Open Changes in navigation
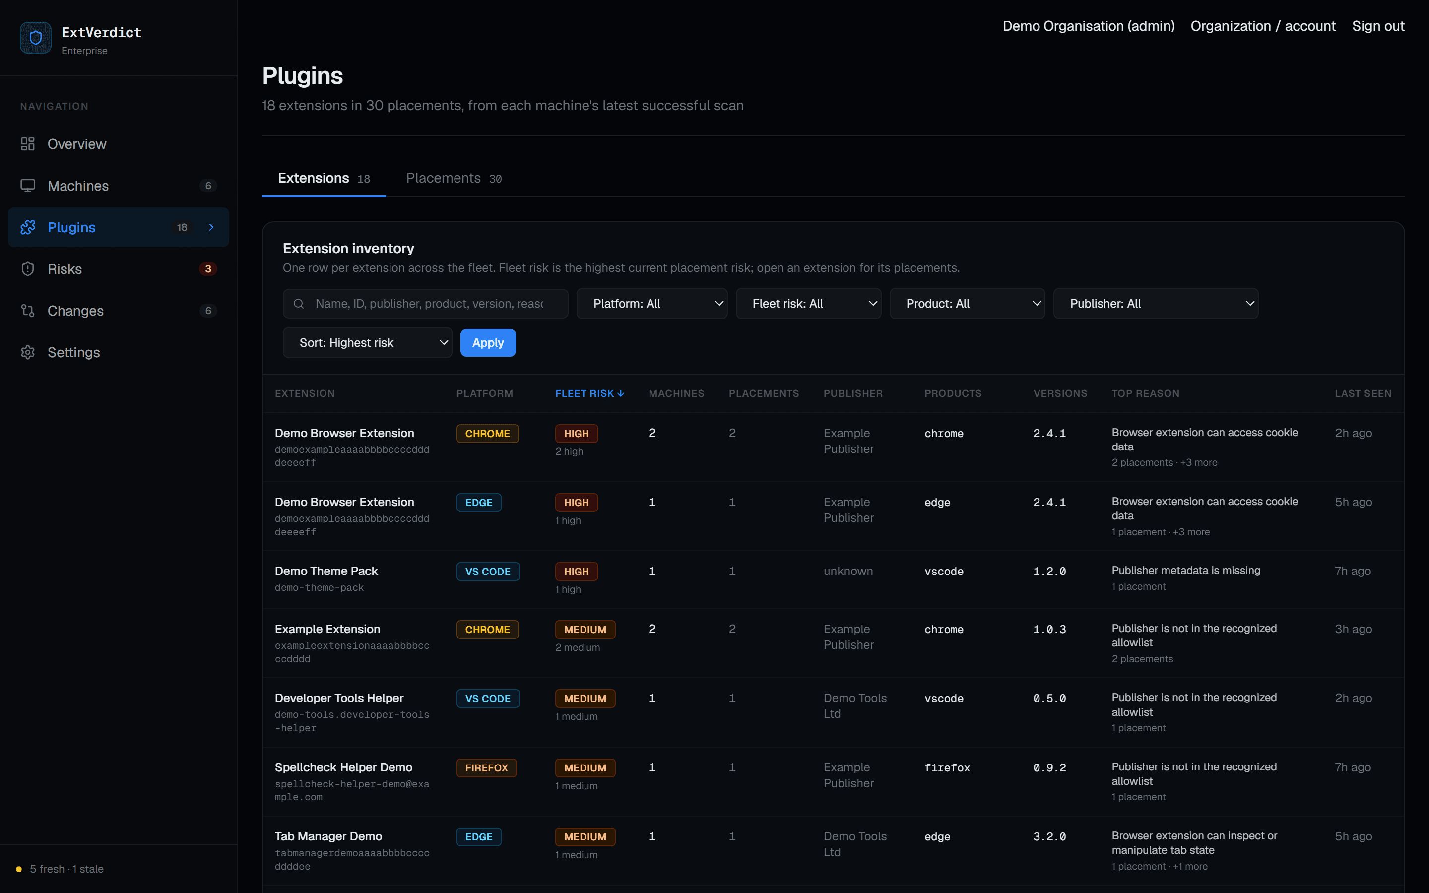 (x=119, y=311)
